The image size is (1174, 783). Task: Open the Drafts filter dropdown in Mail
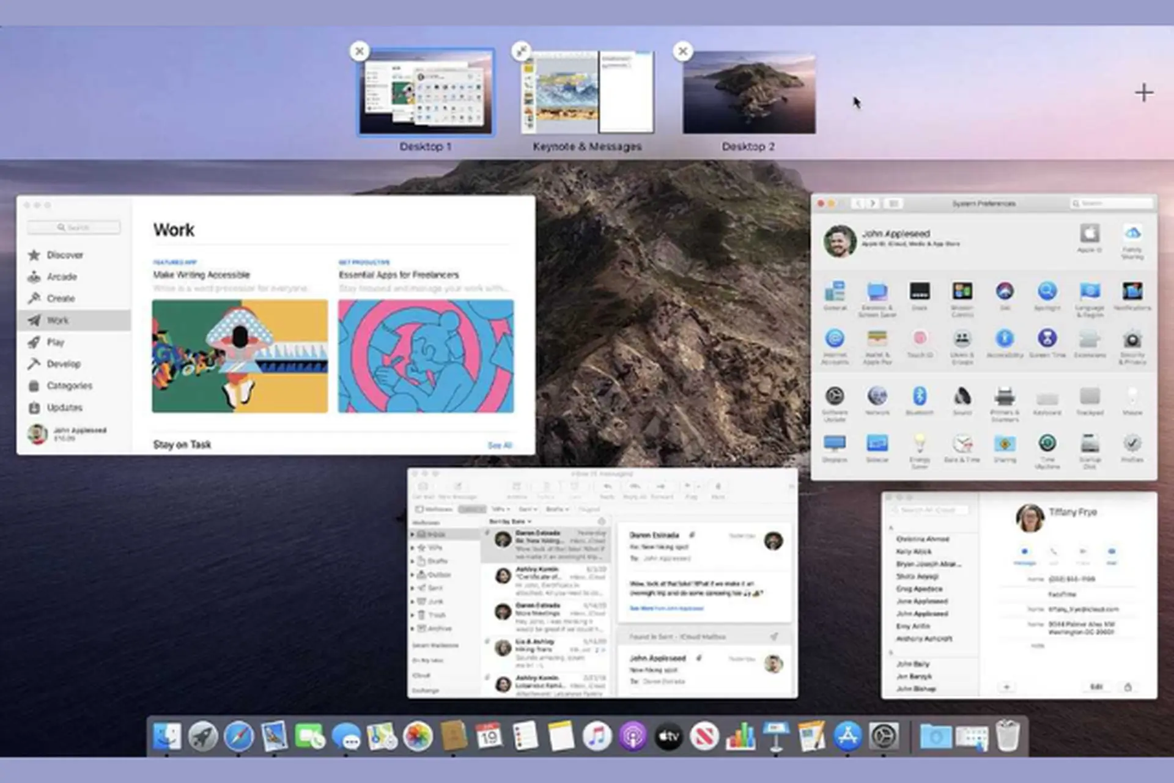pos(557,509)
